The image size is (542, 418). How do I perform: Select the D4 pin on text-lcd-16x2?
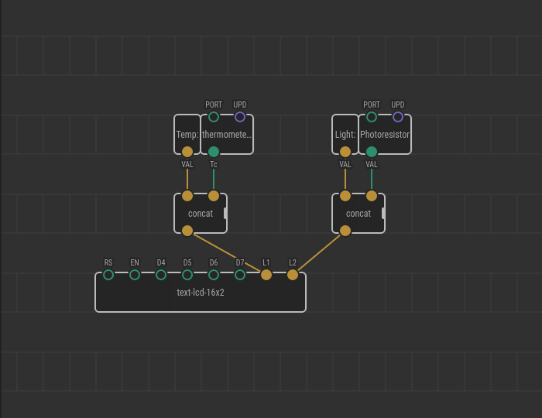click(161, 275)
